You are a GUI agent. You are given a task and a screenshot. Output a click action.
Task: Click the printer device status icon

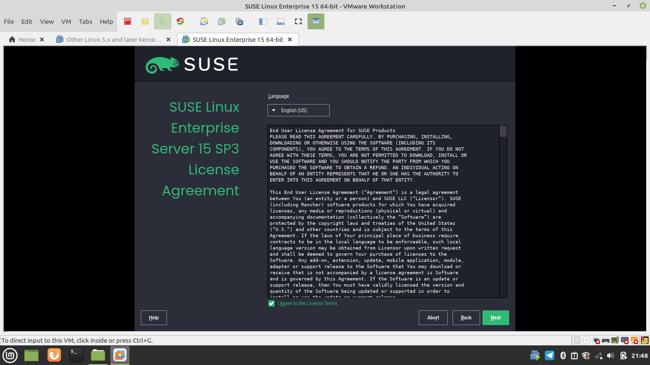(606, 340)
